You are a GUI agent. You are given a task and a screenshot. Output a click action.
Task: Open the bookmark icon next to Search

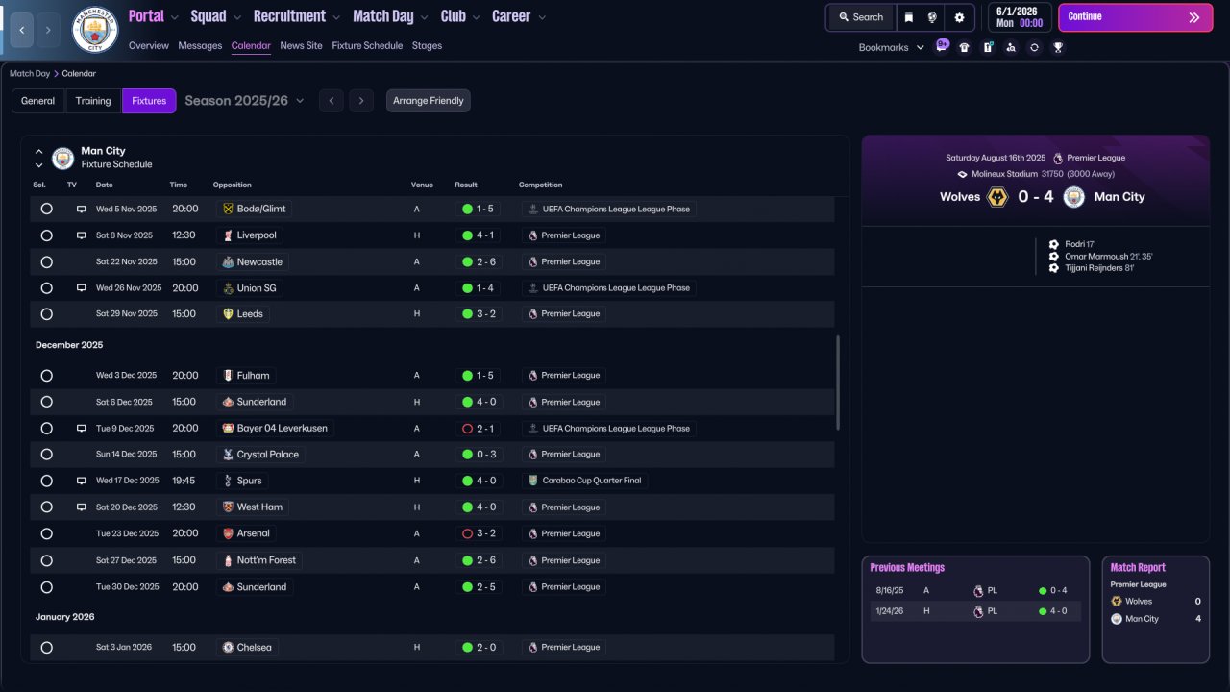click(x=909, y=17)
